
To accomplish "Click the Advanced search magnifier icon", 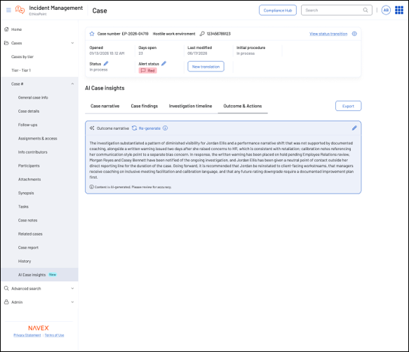I will [6, 288].
